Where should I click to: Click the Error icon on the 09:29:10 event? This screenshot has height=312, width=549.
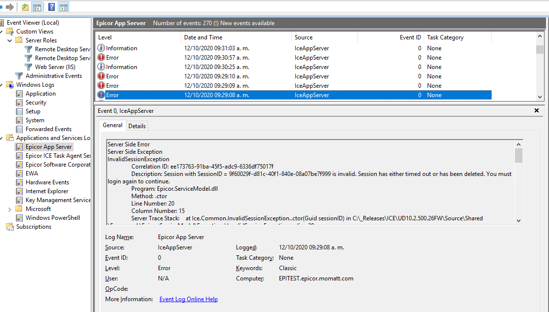(101, 76)
